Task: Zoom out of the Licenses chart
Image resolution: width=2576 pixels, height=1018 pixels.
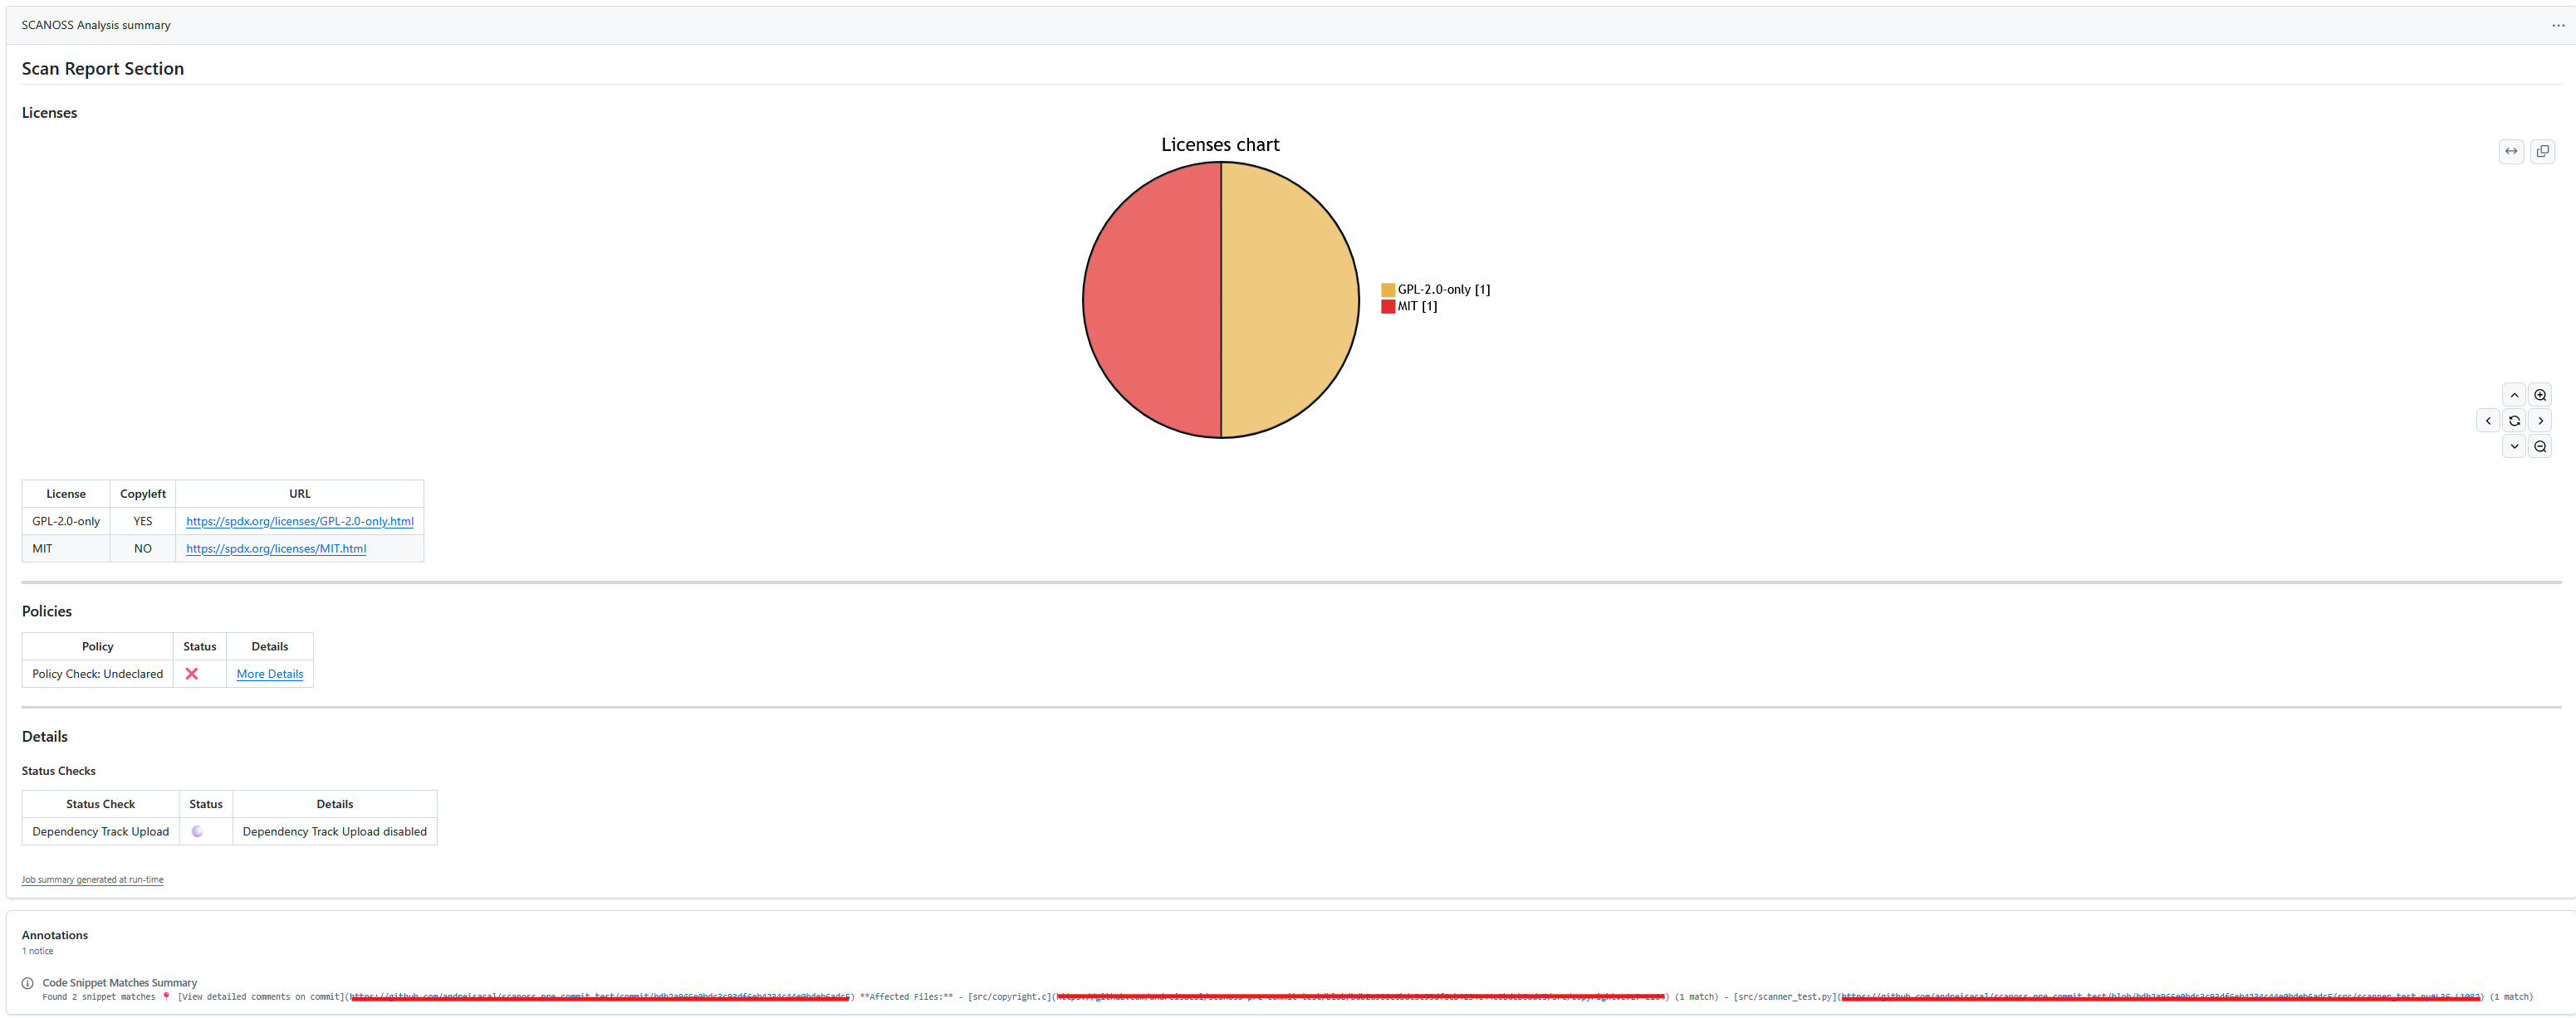Action: (x=2540, y=446)
